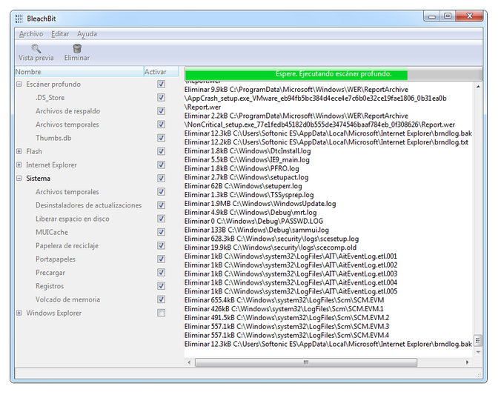Expand the Internet Explorer tree node

pos(19,165)
